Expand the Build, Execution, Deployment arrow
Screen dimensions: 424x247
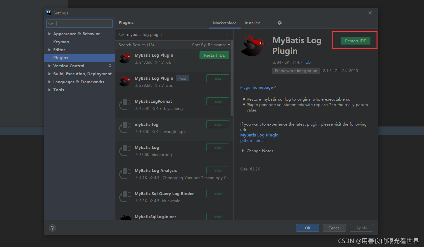pyautogui.click(x=49, y=74)
